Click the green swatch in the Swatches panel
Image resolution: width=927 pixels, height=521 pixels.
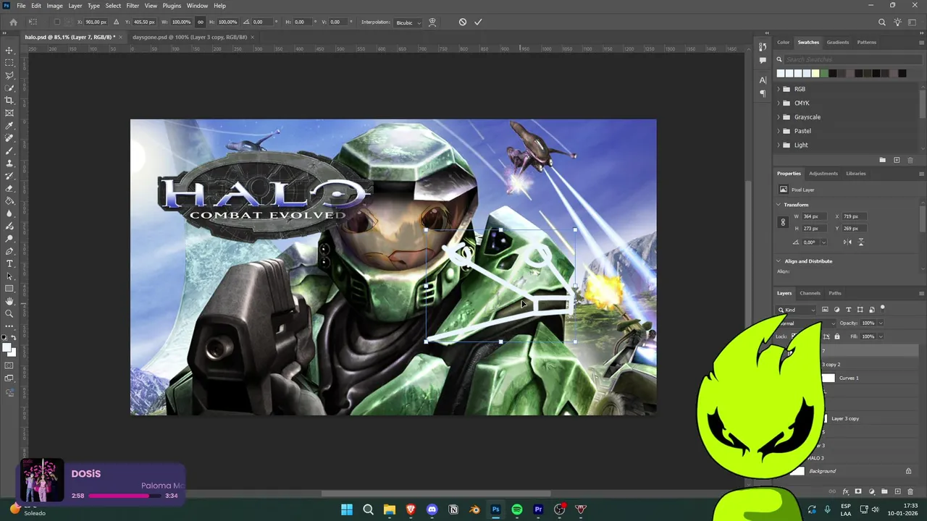[824, 73]
